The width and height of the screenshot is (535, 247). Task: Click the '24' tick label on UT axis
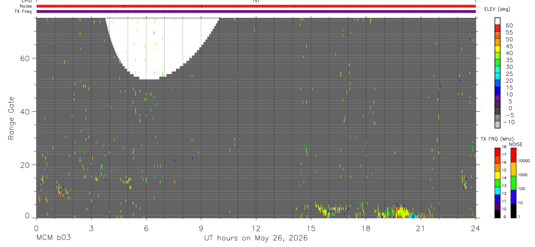tap(476, 228)
